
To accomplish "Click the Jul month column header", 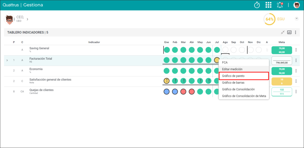I will [x=217, y=42].
